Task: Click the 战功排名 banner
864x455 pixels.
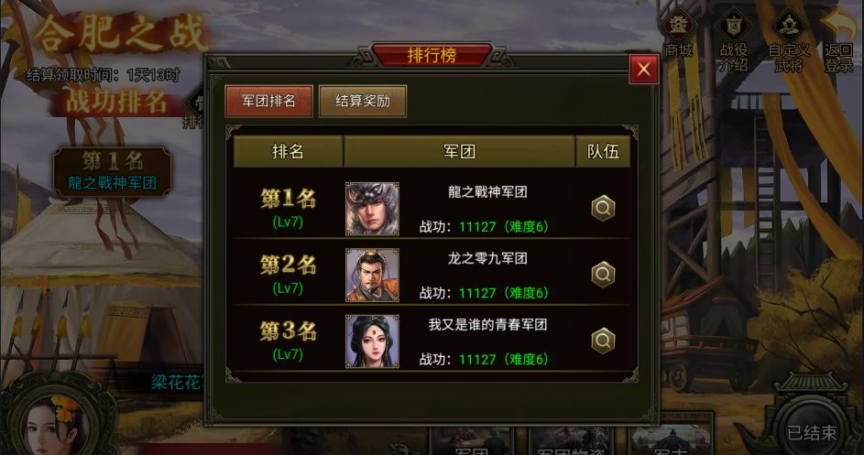Action: [115, 102]
